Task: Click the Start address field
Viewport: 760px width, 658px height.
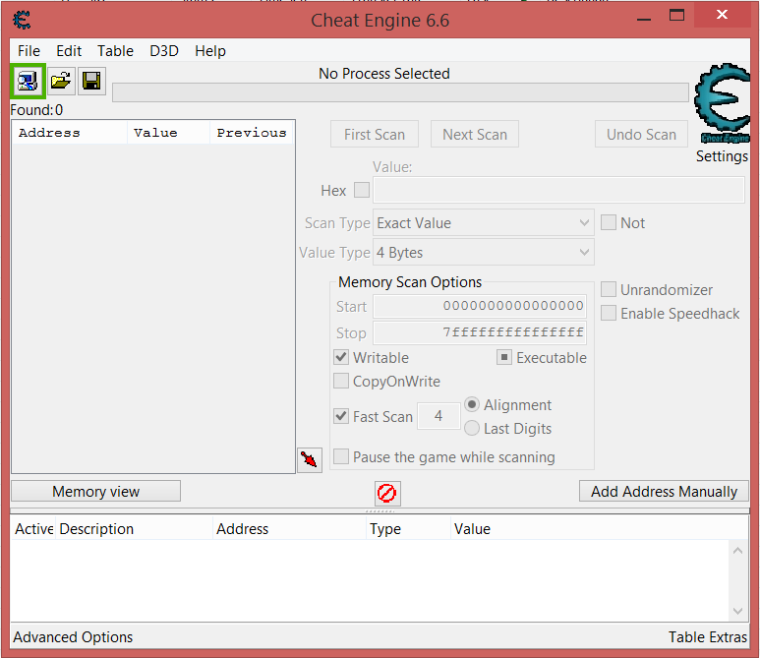Action: [x=480, y=307]
